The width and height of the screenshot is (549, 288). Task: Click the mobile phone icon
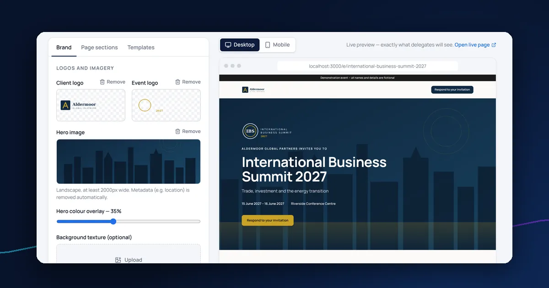coord(268,45)
